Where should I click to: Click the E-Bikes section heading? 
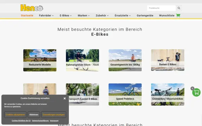(x=100, y=34)
